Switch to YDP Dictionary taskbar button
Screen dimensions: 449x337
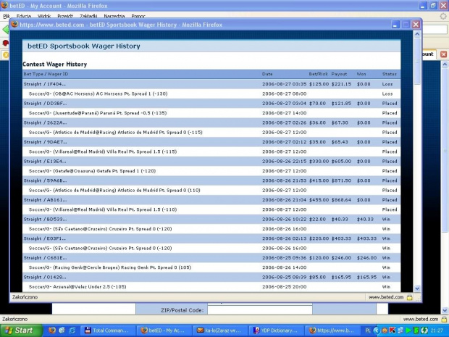(x=277, y=330)
